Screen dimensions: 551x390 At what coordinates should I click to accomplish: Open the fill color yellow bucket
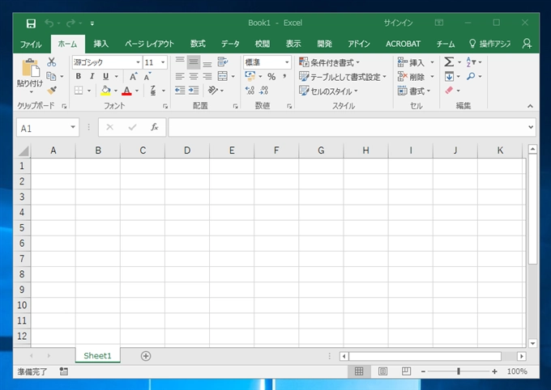[x=106, y=91]
